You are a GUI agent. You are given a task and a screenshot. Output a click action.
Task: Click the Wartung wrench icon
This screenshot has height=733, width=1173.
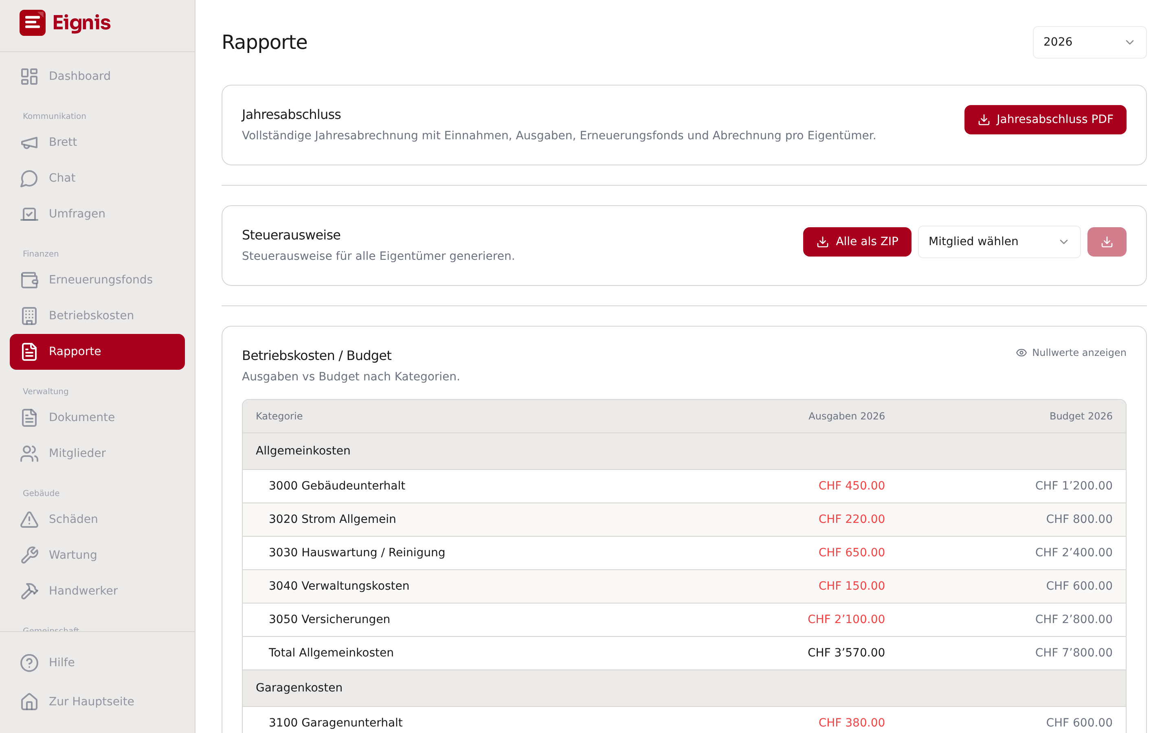coord(29,555)
